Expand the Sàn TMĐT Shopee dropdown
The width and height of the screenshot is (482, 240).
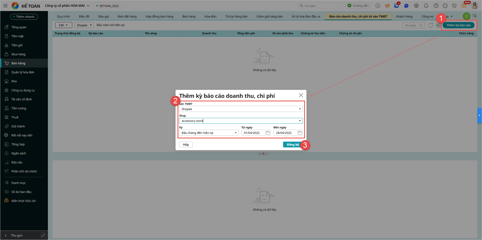(300, 109)
